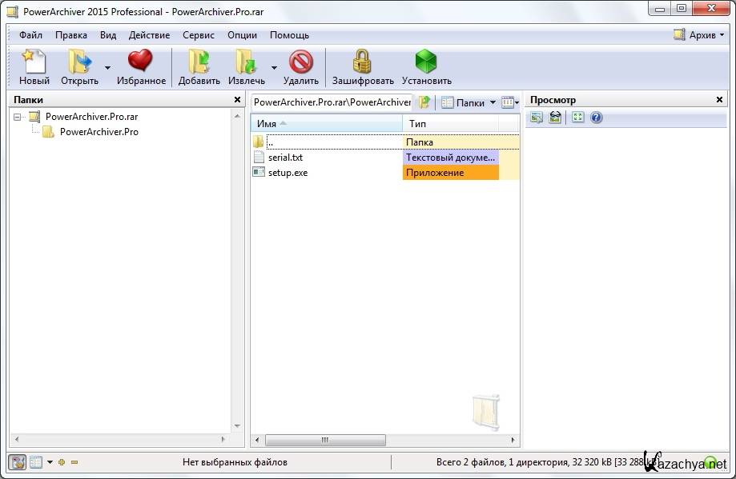Click the Новый (New archive) toolbar icon
The image size is (736, 479).
coord(34,62)
